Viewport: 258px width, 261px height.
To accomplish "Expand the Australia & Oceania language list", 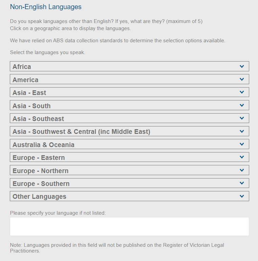I will [43, 145].
